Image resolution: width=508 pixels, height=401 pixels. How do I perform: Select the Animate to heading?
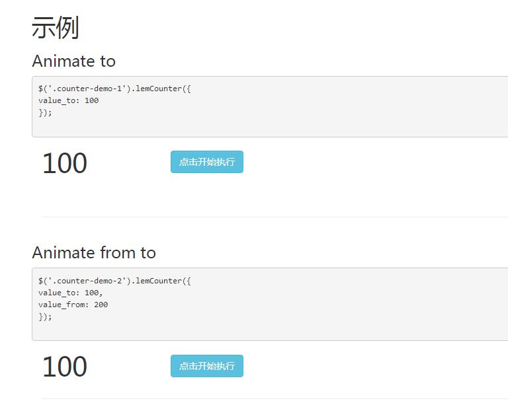click(73, 61)
